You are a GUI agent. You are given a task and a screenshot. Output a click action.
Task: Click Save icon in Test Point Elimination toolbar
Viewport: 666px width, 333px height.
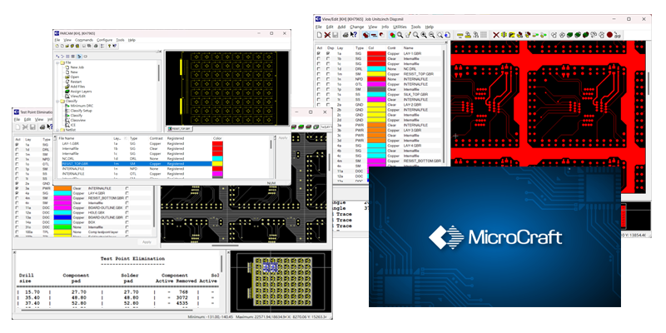tap(32, 127)
